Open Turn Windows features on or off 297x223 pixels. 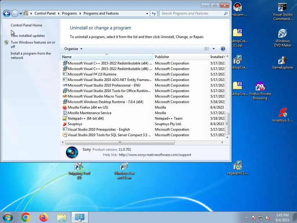point(33,44)
